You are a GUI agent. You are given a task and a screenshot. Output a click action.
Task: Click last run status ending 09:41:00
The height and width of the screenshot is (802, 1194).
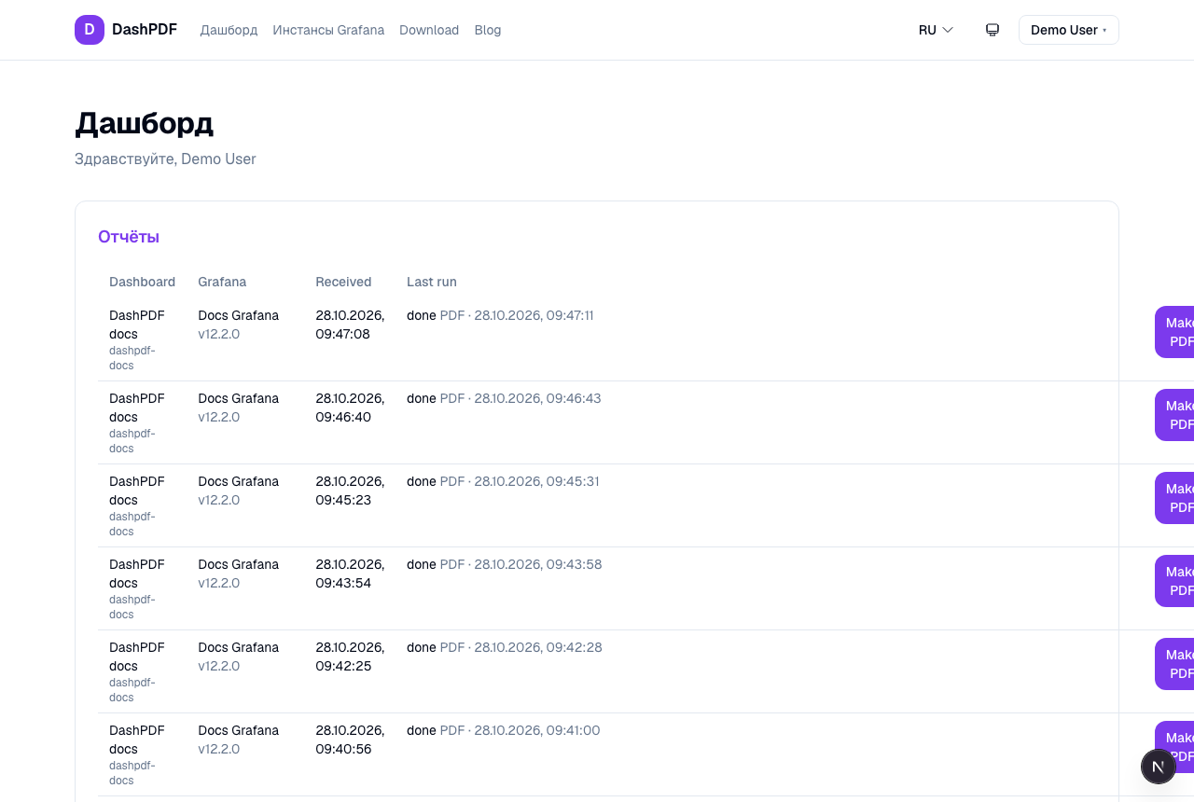click(x=504, y=730)
